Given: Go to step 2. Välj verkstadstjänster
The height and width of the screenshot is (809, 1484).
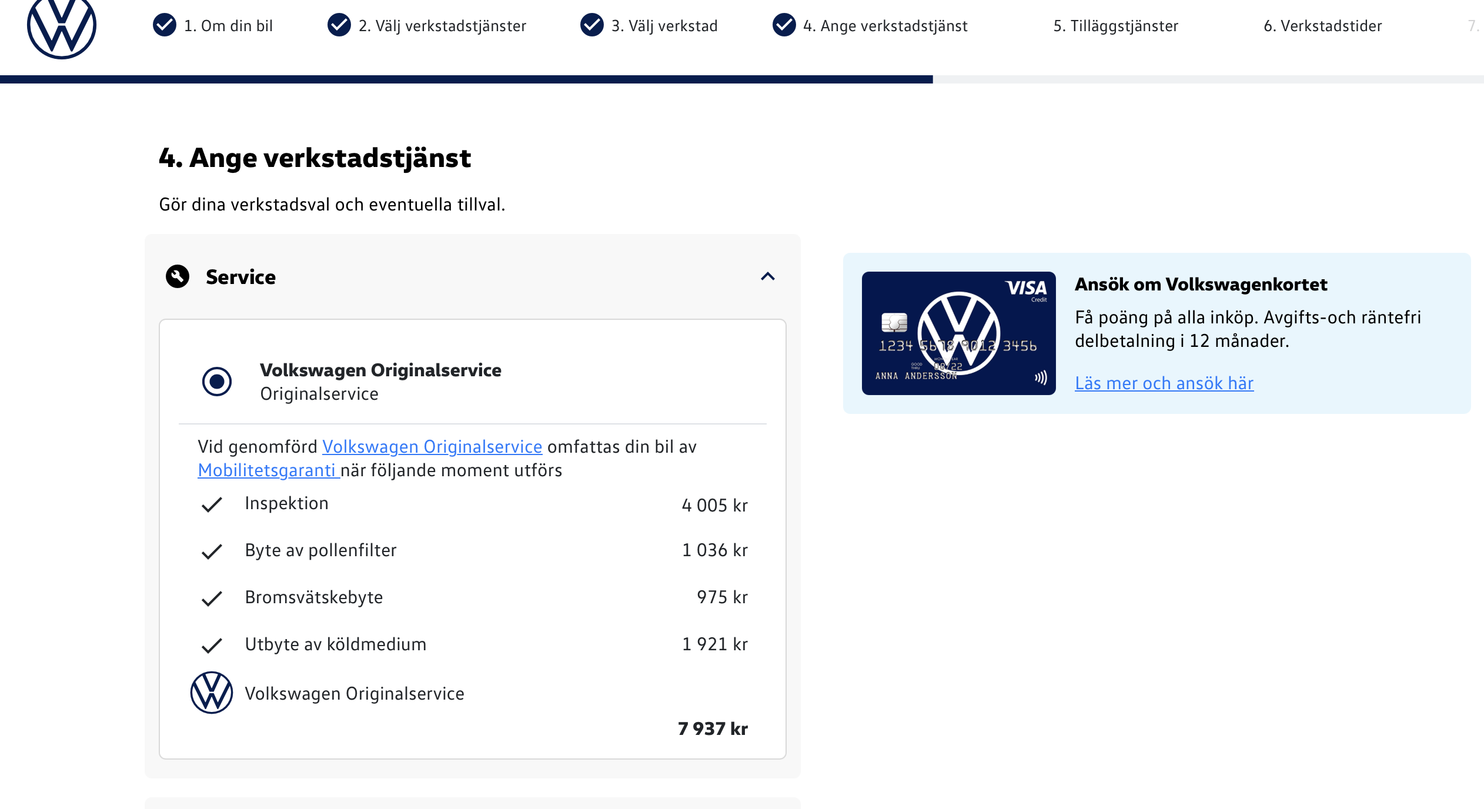Looking at the screenshot, I should [443, 26].
